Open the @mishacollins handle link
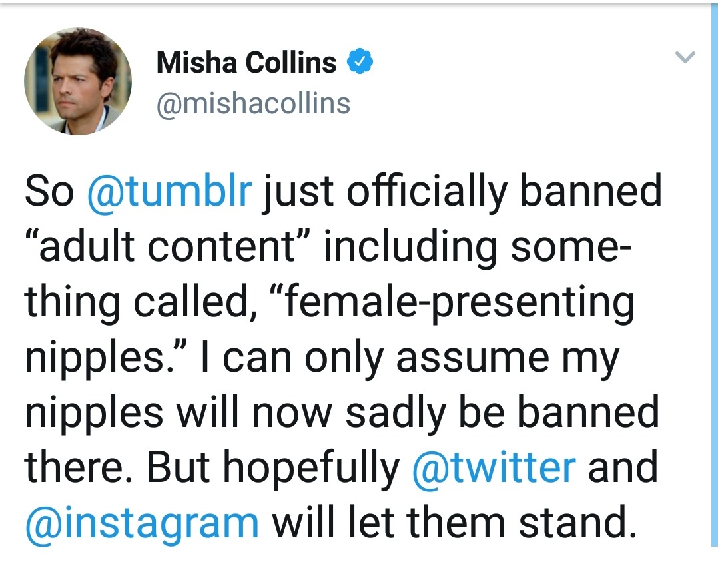718x570 pixels. (253, 103)
